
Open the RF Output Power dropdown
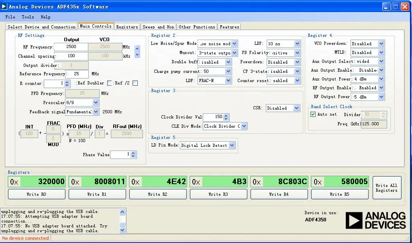point(381,97)
